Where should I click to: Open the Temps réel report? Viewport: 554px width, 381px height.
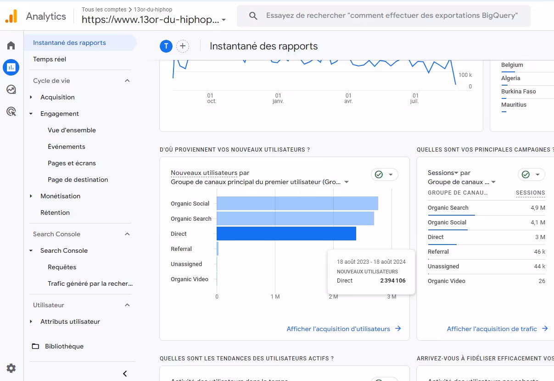pyautogui.click(x=50, y=59)
